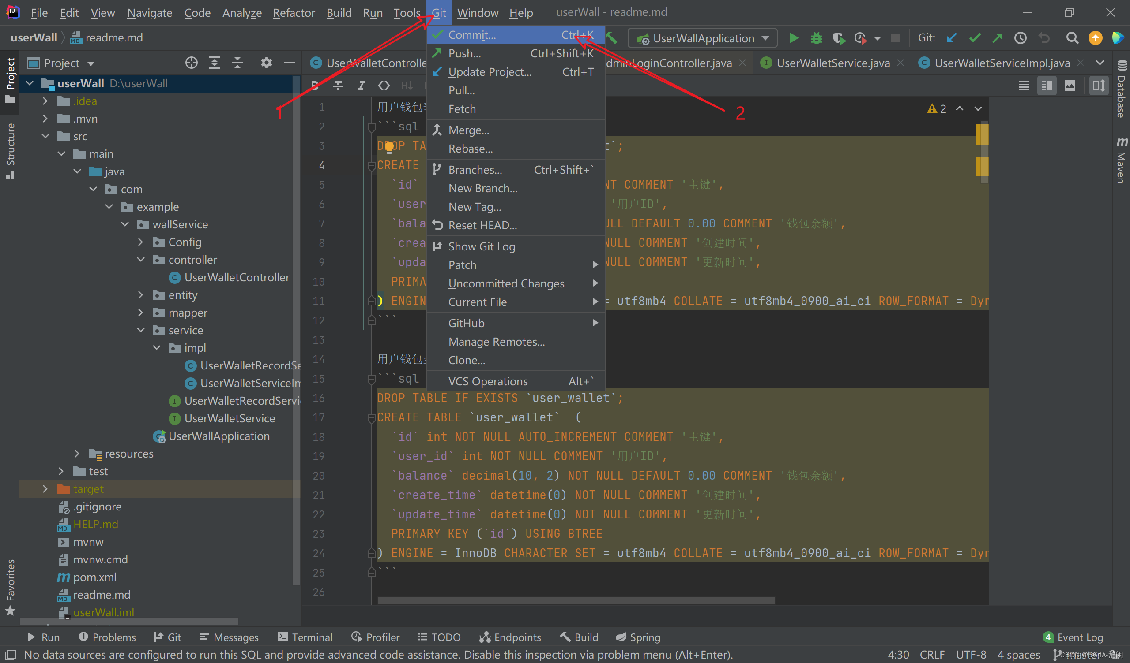
Task: Open Project view selector dropdown
Action: click(x=61, y=63)
